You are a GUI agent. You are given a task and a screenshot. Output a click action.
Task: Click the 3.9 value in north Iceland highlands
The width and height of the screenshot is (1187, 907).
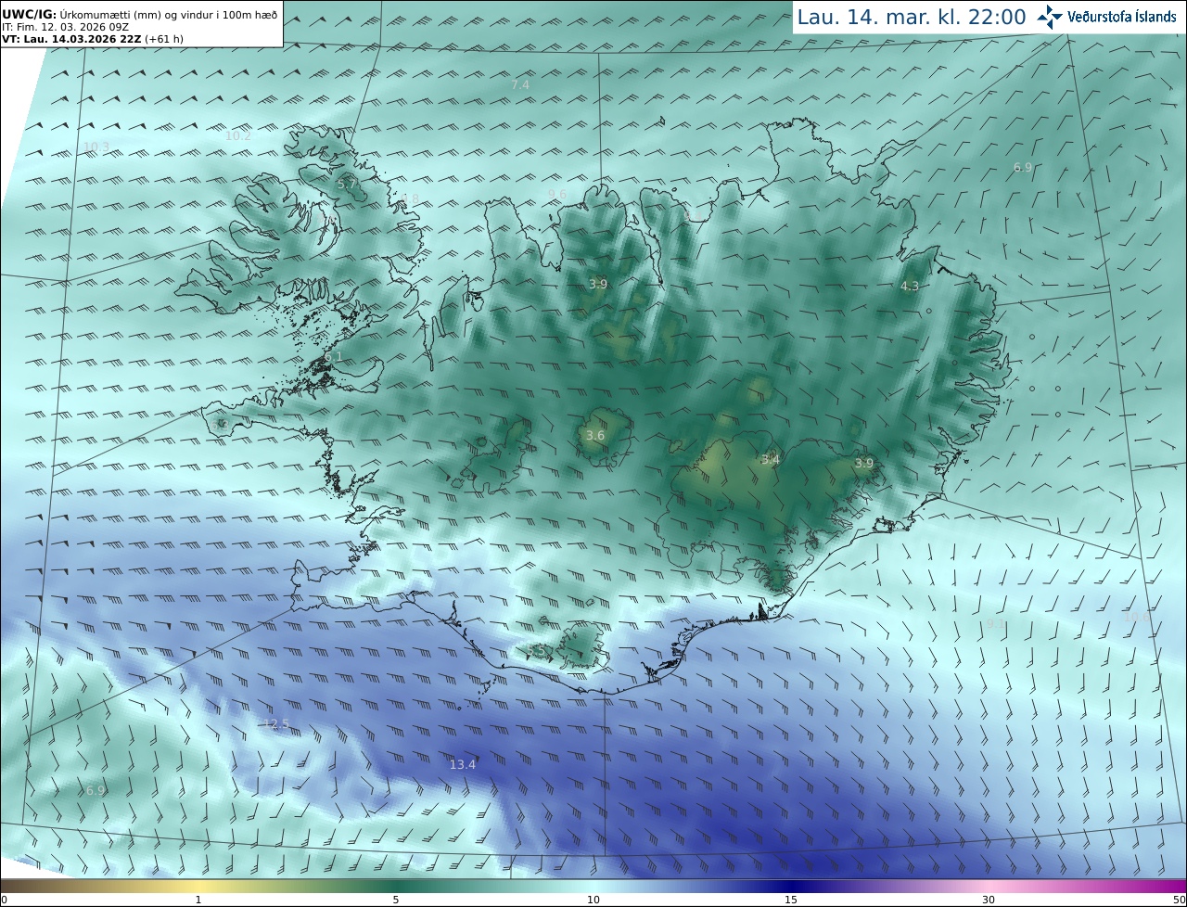598,284
